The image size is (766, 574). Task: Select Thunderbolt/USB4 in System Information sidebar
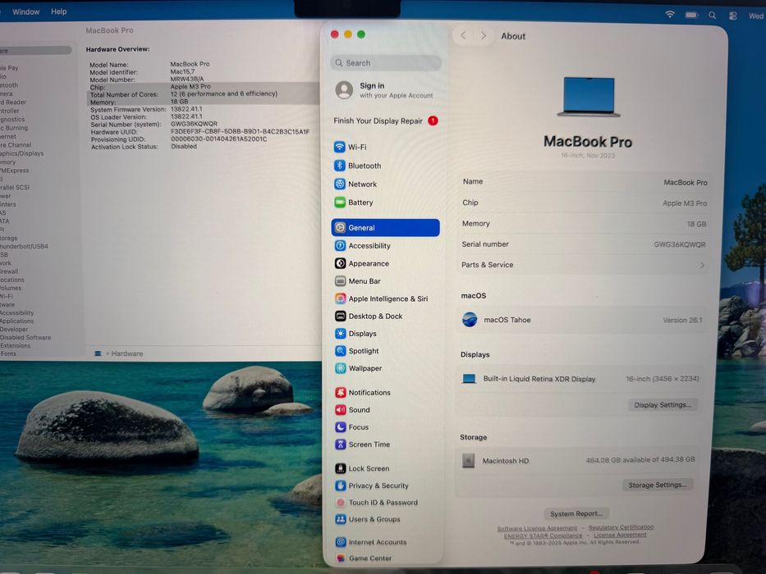[x=25, y=246]
